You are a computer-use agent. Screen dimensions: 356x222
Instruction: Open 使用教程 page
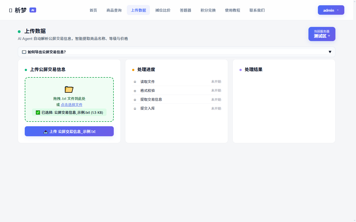(233, 10)
